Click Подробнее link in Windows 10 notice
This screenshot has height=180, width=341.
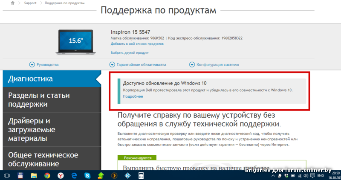pyautogui.click(x=133, y=96)
